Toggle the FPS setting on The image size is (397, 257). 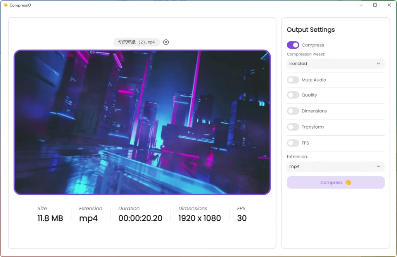293,143
